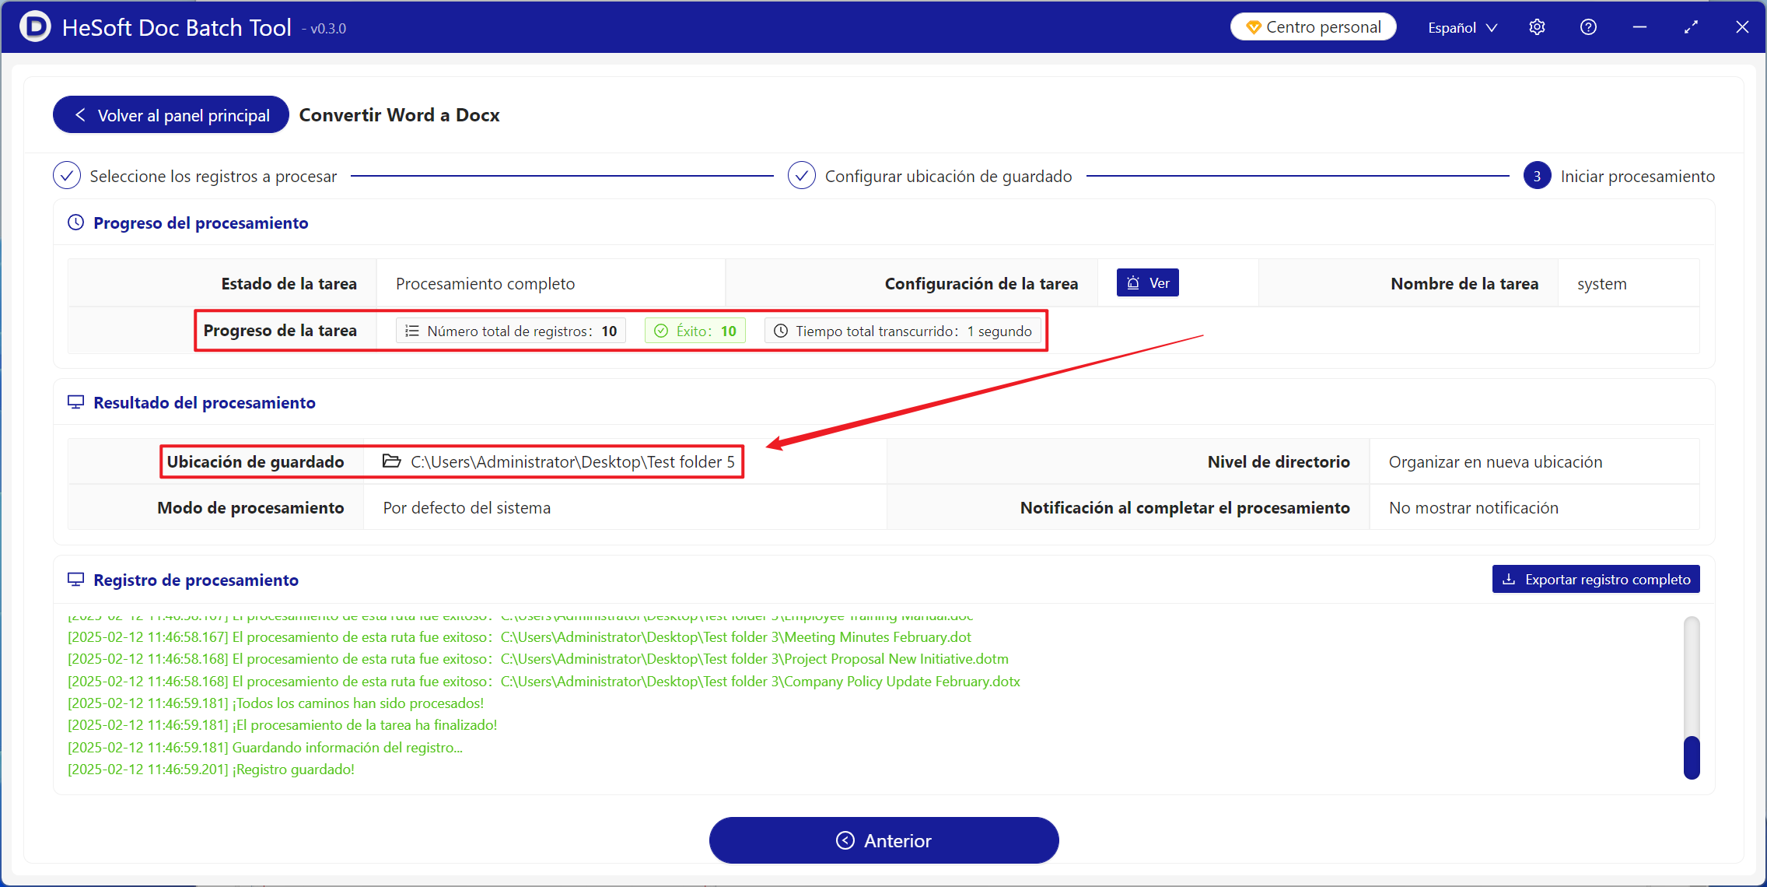Toggle the window restore/maximize icon
The image size is (1767, 887).
point(1691,27)
